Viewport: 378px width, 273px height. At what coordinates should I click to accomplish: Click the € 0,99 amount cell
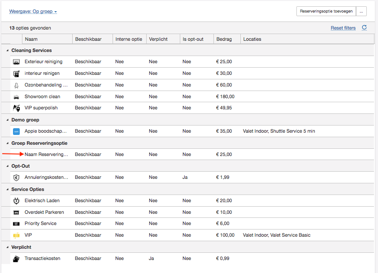(x=223, y=258)
